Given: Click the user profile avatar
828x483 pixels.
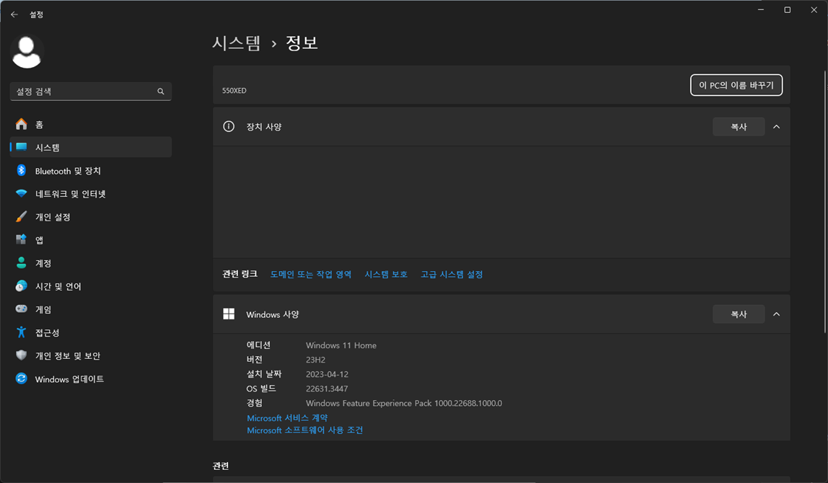Looking at the screenshot, I should pyautogui.click(x=27, y=52).
